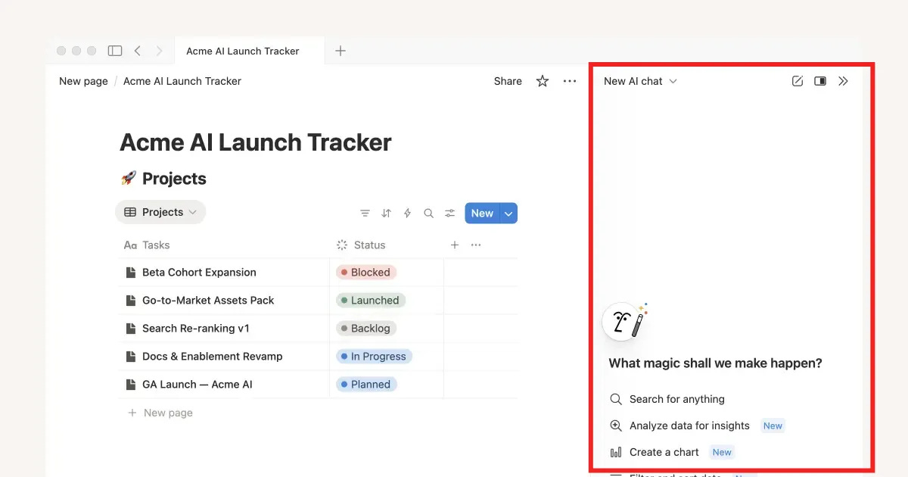Click page icon for Search Re-ranking v1
This screenshot has height=477, width=908.
point(131,329)
